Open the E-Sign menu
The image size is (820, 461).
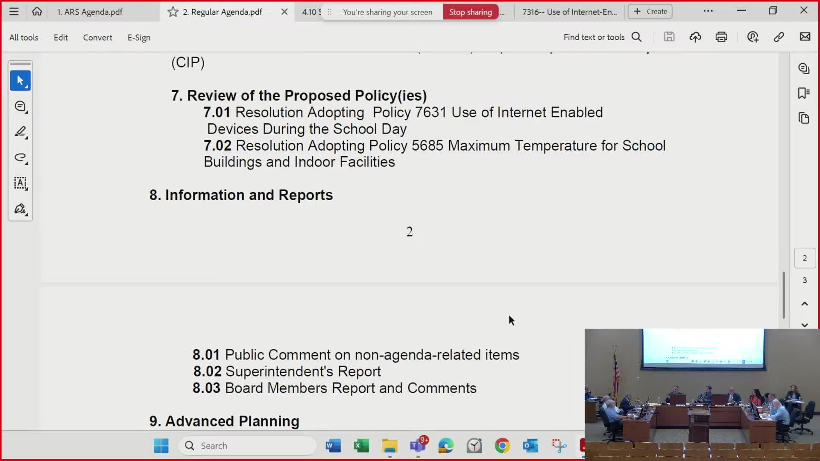point(139,38)
